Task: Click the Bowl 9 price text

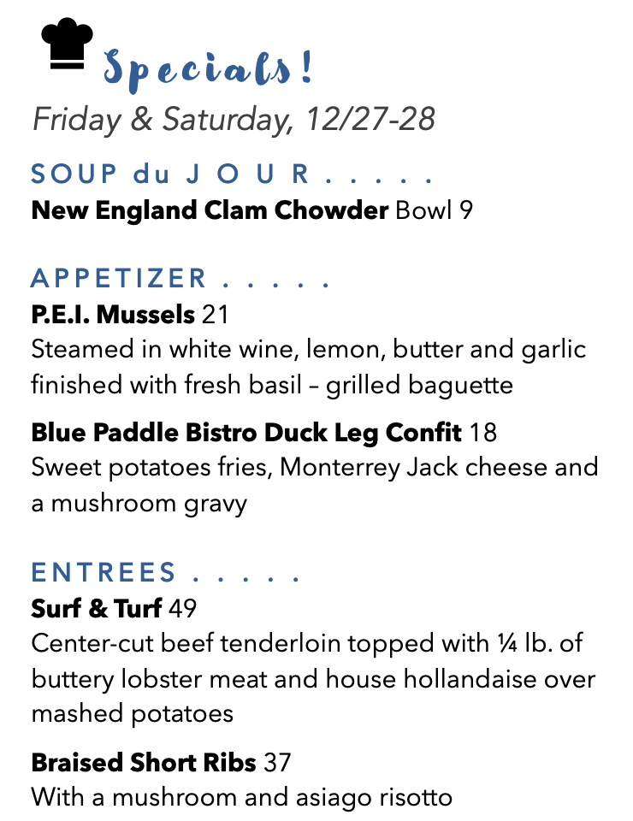Action: coord(434,210)
